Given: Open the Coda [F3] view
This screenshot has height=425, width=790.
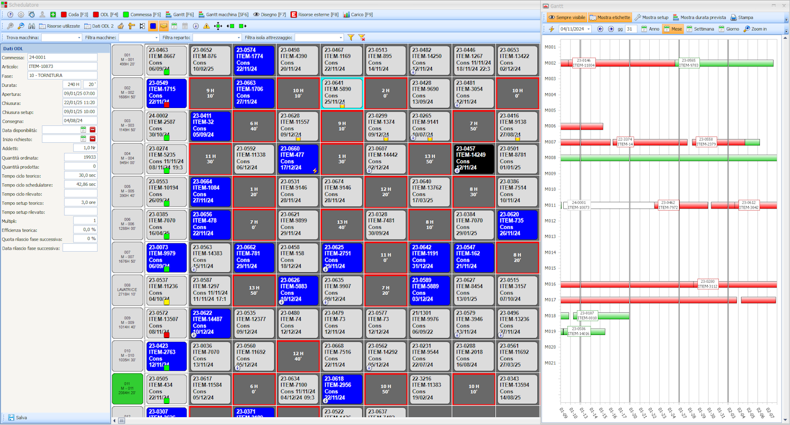Looking at the screenshot, I should coord(74,15).
